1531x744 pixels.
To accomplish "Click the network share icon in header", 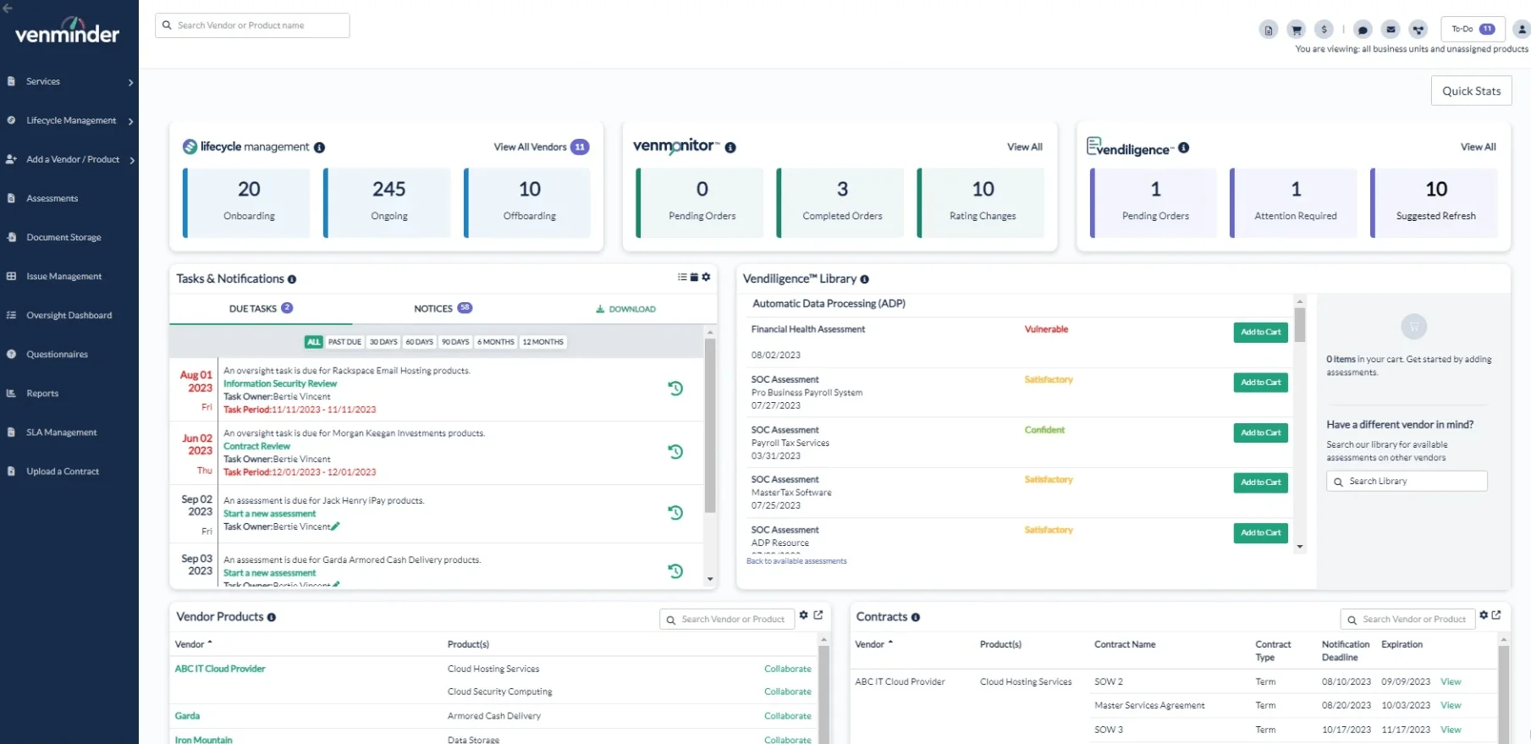I will tap(1418, 30).
